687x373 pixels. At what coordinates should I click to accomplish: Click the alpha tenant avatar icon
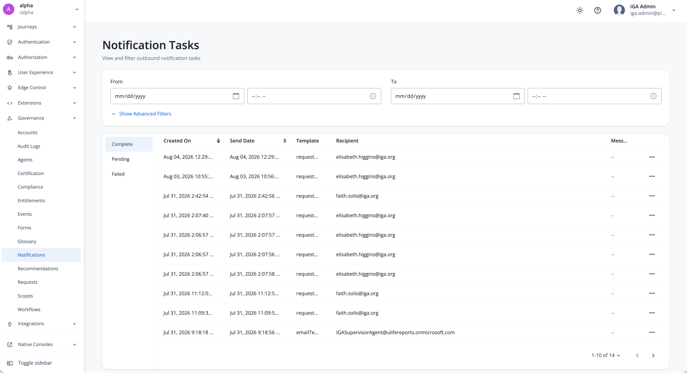pyautogui.click(x=9, y=9)
